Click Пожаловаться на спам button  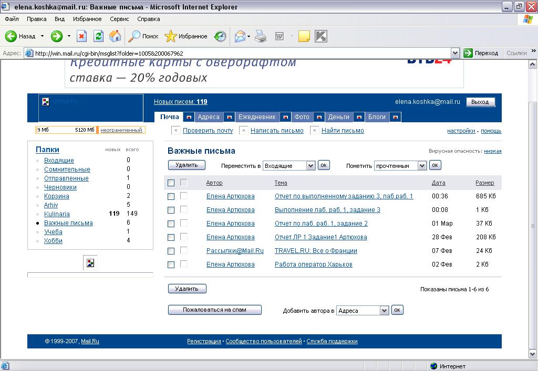[214, 310]
